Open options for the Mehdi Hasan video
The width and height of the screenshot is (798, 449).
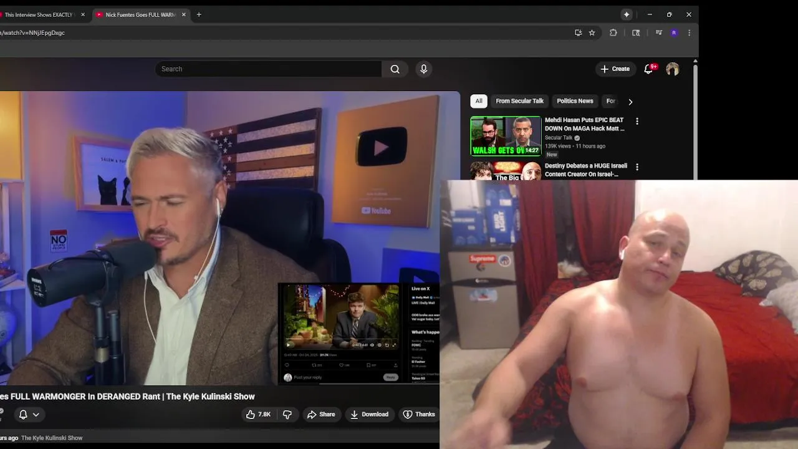[x=637, y=121]
